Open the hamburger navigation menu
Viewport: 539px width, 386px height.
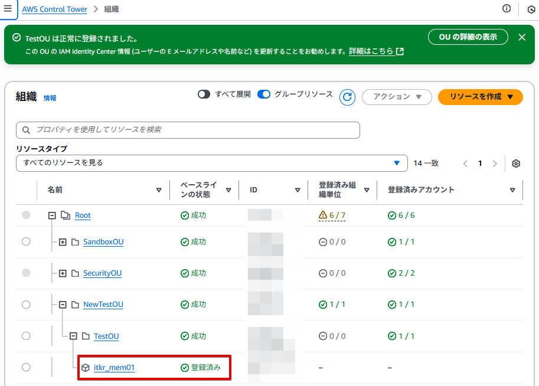pos(8,8)
